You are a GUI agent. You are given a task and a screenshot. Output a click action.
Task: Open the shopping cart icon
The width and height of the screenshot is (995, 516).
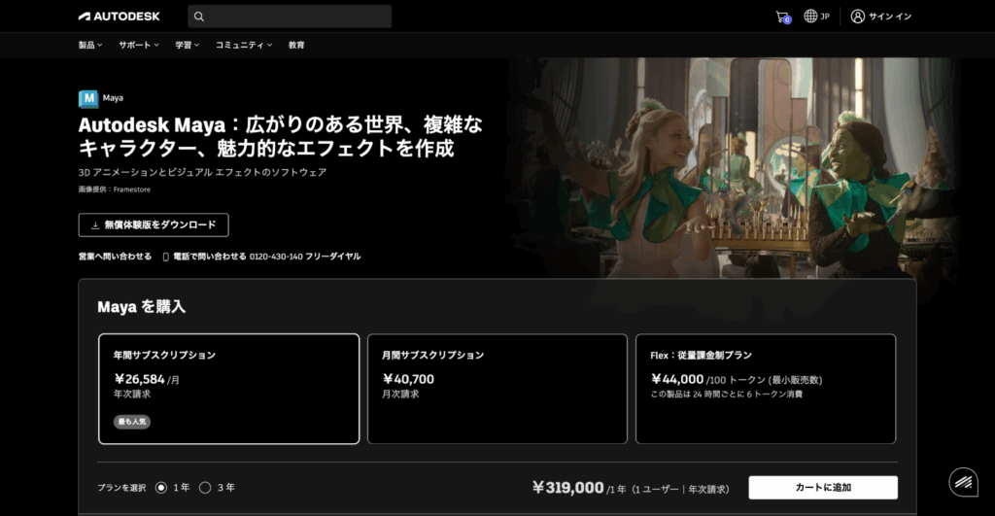[782, 17]
